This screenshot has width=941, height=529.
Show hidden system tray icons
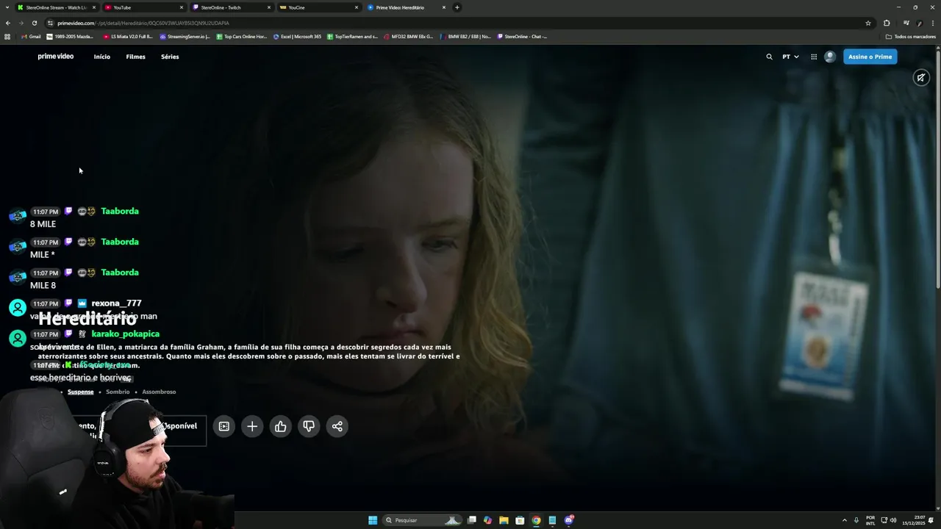[x=844, y=520]
